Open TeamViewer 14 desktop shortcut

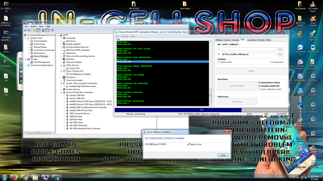point(300,50)
